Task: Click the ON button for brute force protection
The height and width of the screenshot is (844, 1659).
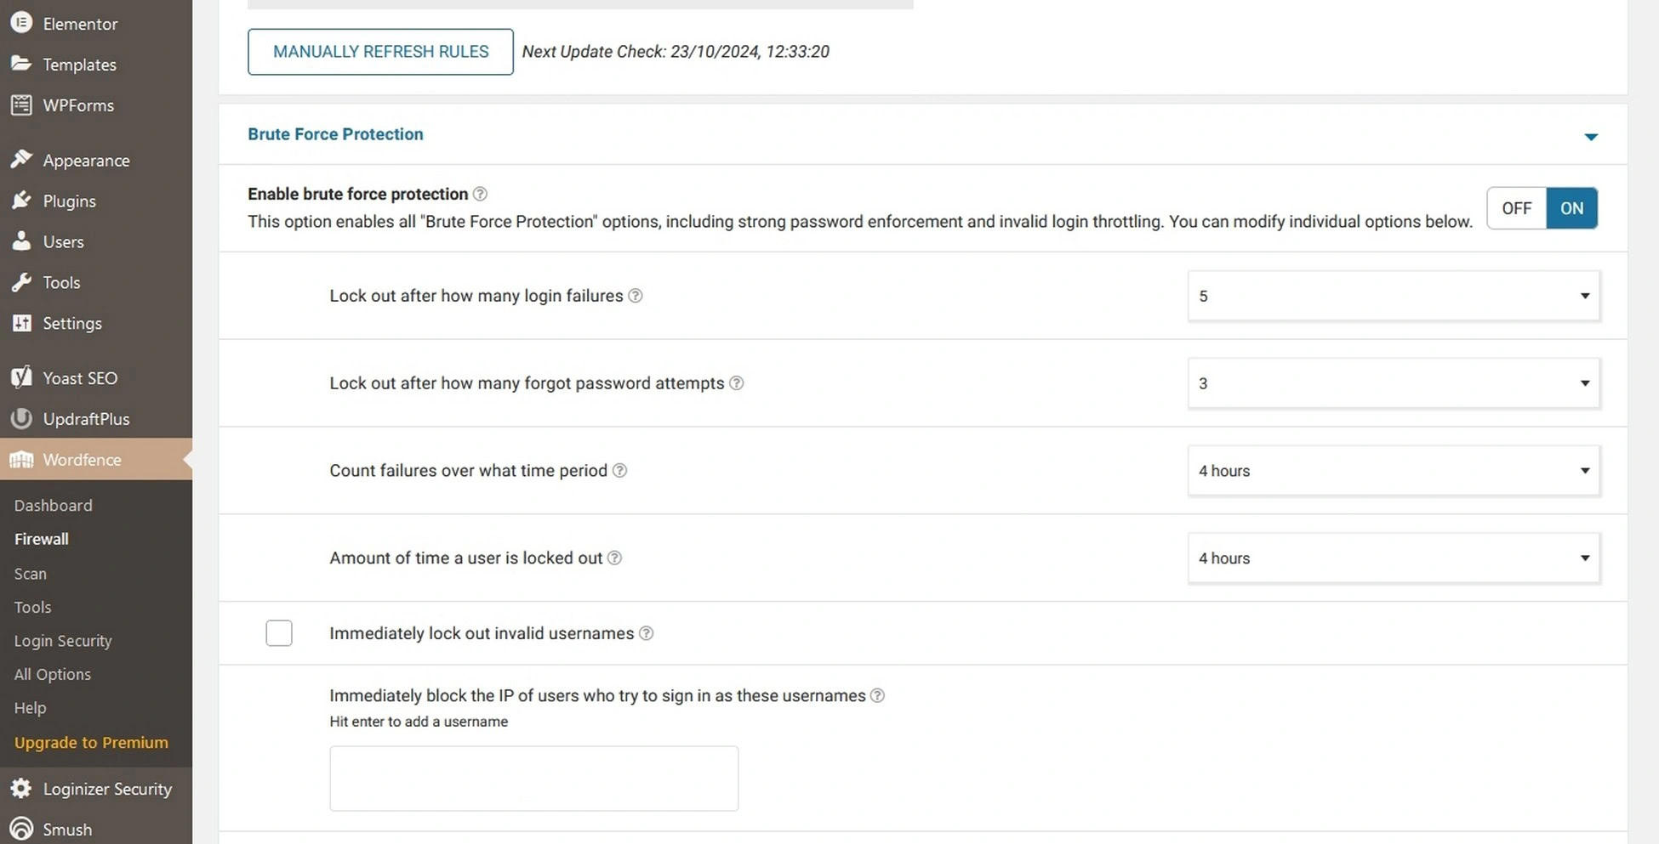Action: 1571,207
